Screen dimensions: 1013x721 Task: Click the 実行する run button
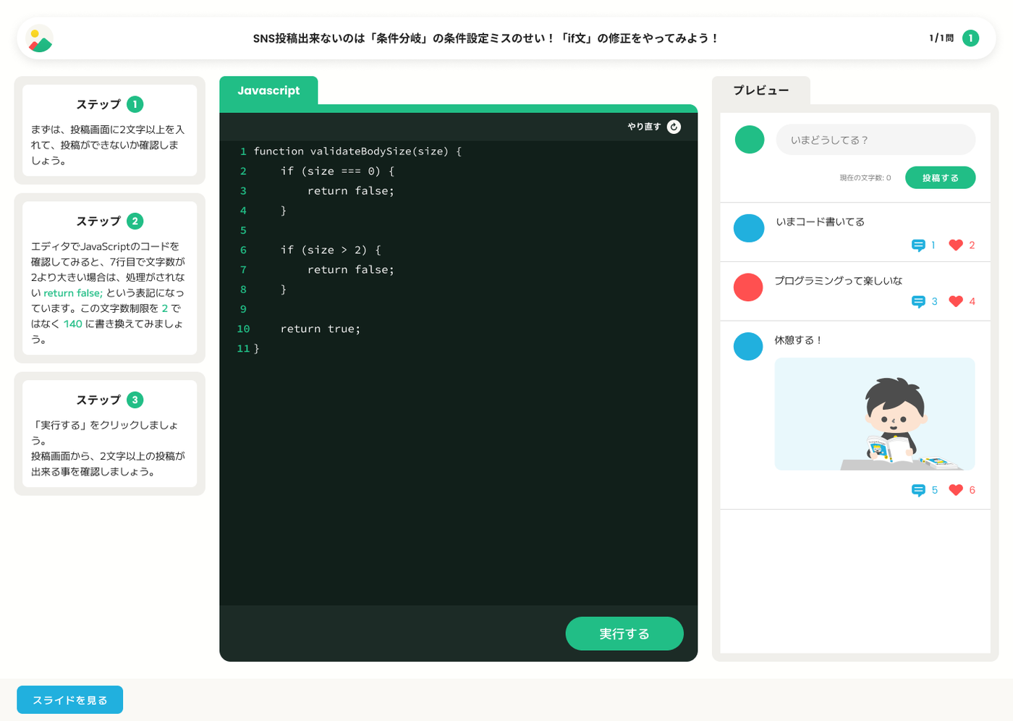click(x=624, y=633)
